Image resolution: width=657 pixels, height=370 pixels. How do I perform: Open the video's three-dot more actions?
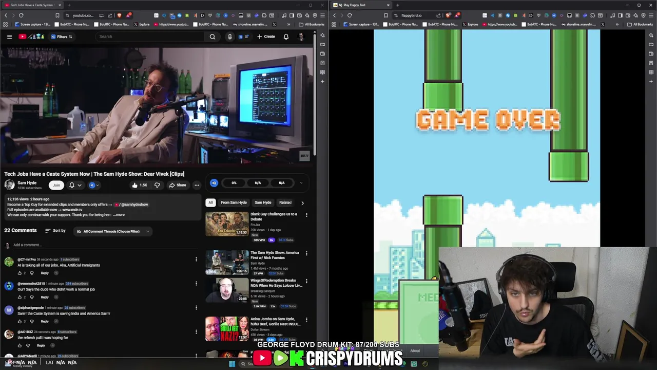(197, 185)
